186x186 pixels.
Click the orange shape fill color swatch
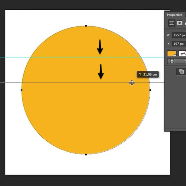pos(172,53)
